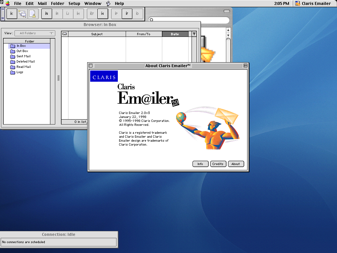Collapse the About Claris Emailer window
The height and width of the screenshot is (253, 337).
tap(246, 66)
